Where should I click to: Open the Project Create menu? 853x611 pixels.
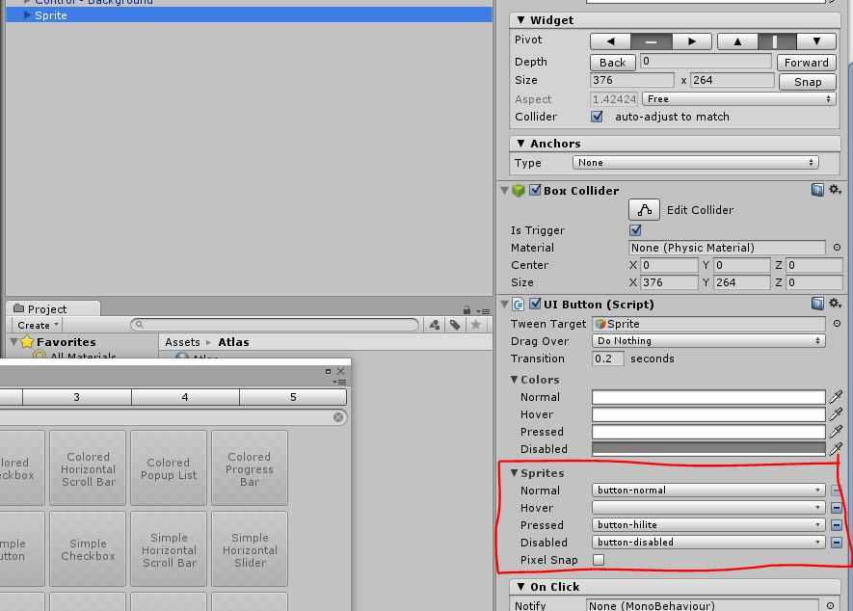point(37,325)
